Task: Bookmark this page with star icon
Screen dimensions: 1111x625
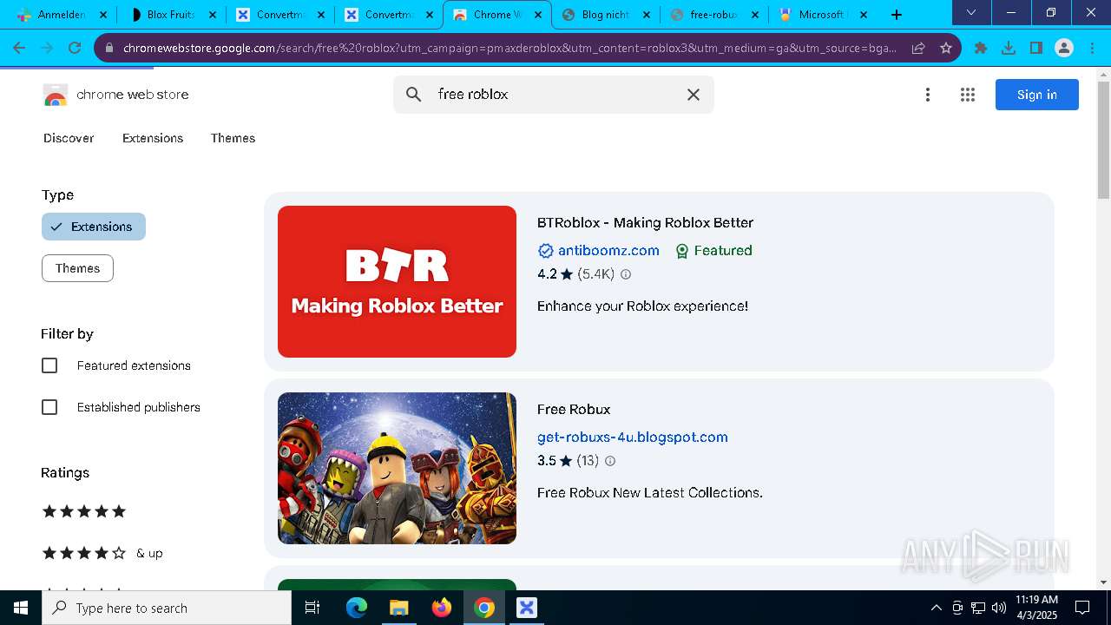Action: click(946, 48)
